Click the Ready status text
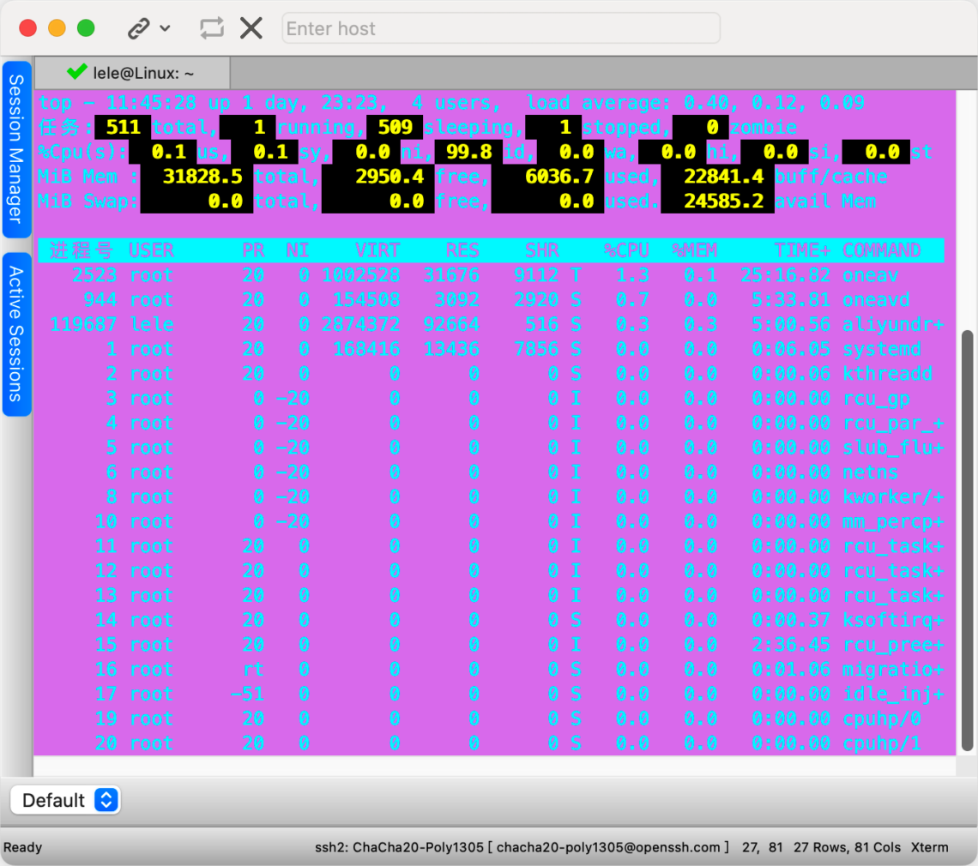 click(22, 847)
